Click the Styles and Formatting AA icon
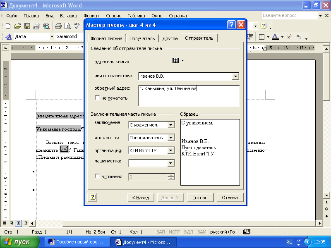 8,37
